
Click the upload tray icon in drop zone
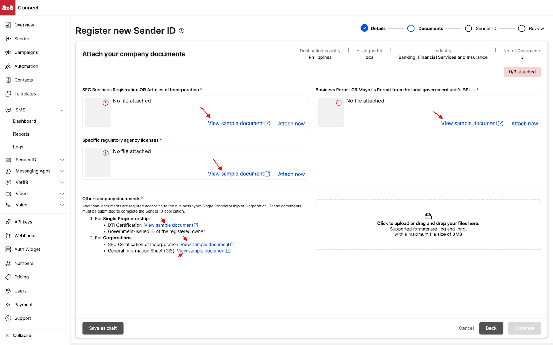coord(428,216)
